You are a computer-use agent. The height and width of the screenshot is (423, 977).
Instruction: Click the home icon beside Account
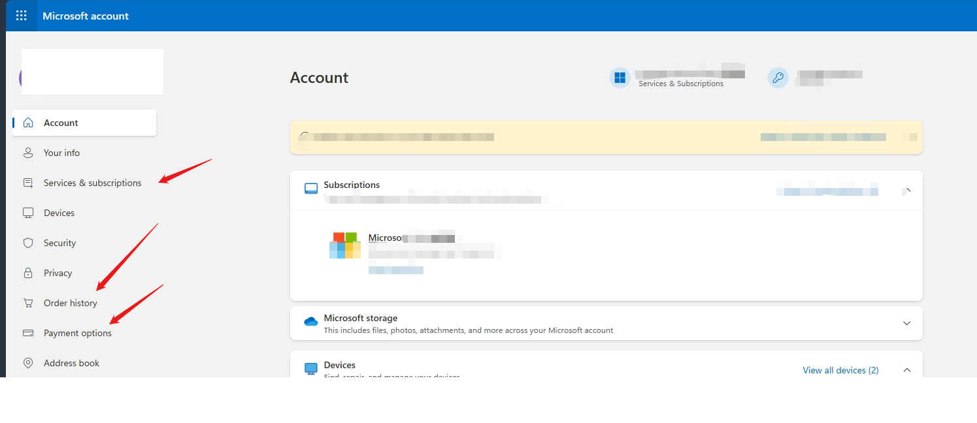[28, 123]
